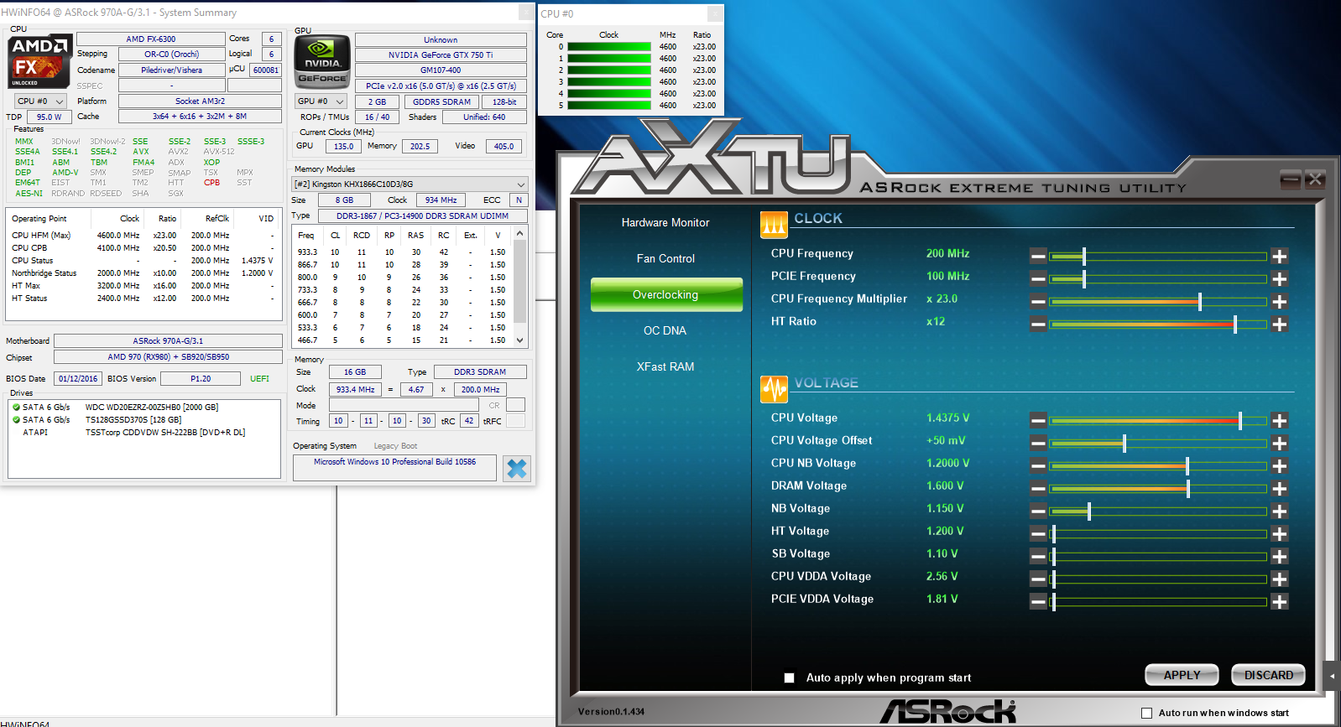Image resolution: width=1341 pixels, height=727 pixels.
Task: Decrease CPU Voltage Offset with minus
Action: coord(1038,443)
